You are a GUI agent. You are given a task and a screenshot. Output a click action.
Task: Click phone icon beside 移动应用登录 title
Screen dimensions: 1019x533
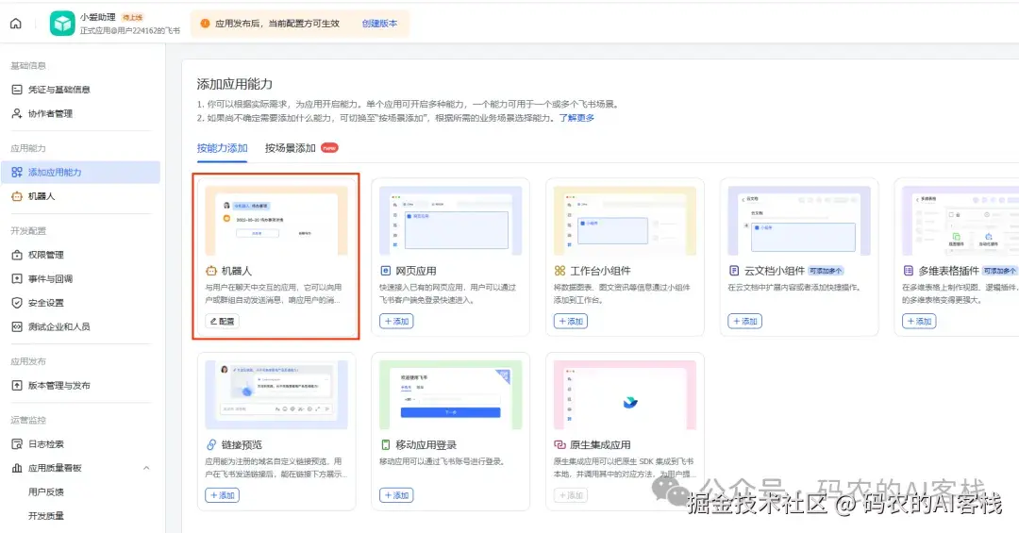coord(385,444)
